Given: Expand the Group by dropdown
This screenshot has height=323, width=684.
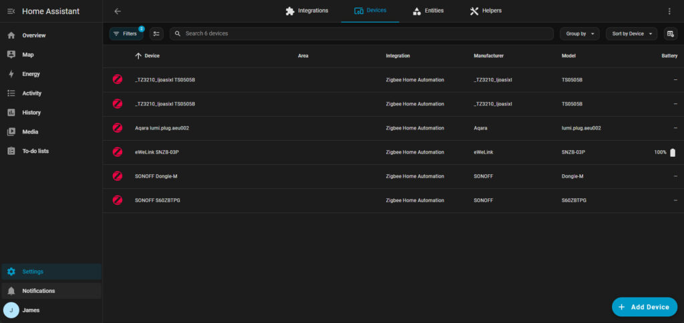Looking at the screenshot, I should tap(580, 33).
